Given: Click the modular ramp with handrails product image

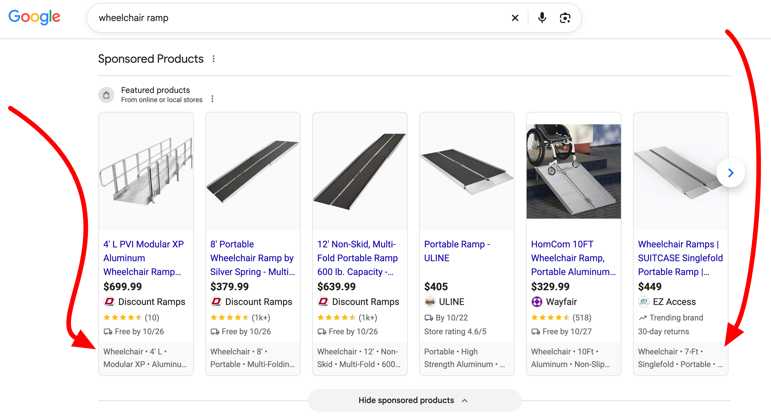Looking at the screenshot, I should (x=146, y=171).
